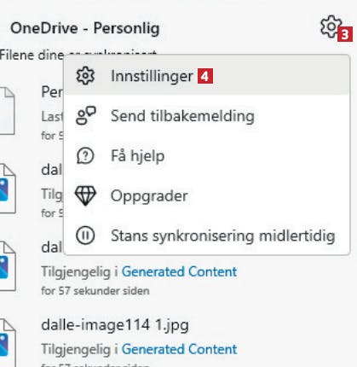Click the OneDrive - Personlig header title
357x367 pixels.
click(85, 28)
